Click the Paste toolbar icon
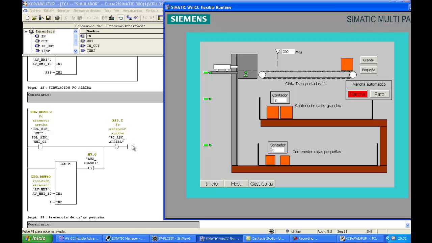The image size is (432, 243). 80,18
